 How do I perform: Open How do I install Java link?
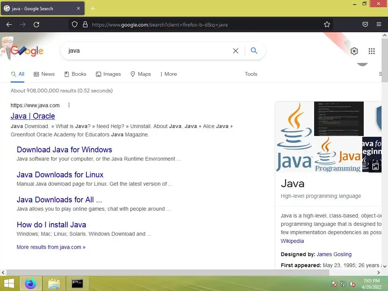tap(51, 224)
